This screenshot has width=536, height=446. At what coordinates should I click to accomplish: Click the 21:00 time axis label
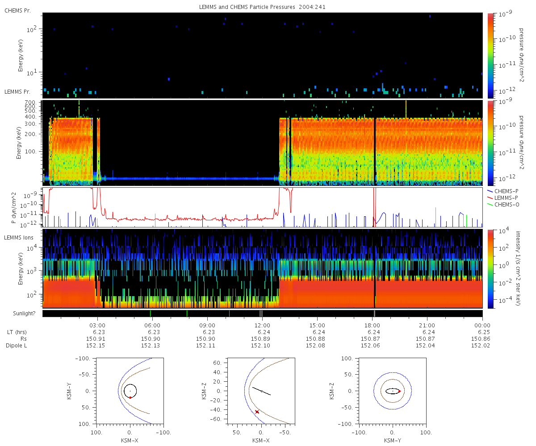[x=427, y=325]
